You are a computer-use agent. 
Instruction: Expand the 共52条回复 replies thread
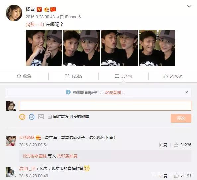point(67,156)
